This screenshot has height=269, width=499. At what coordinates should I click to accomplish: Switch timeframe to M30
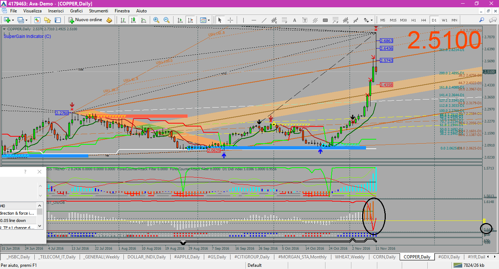(403, 20)
